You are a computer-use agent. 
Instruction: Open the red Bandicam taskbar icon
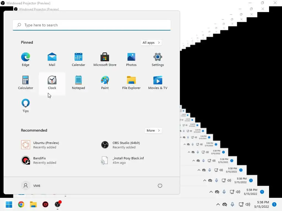click(45, 204)
